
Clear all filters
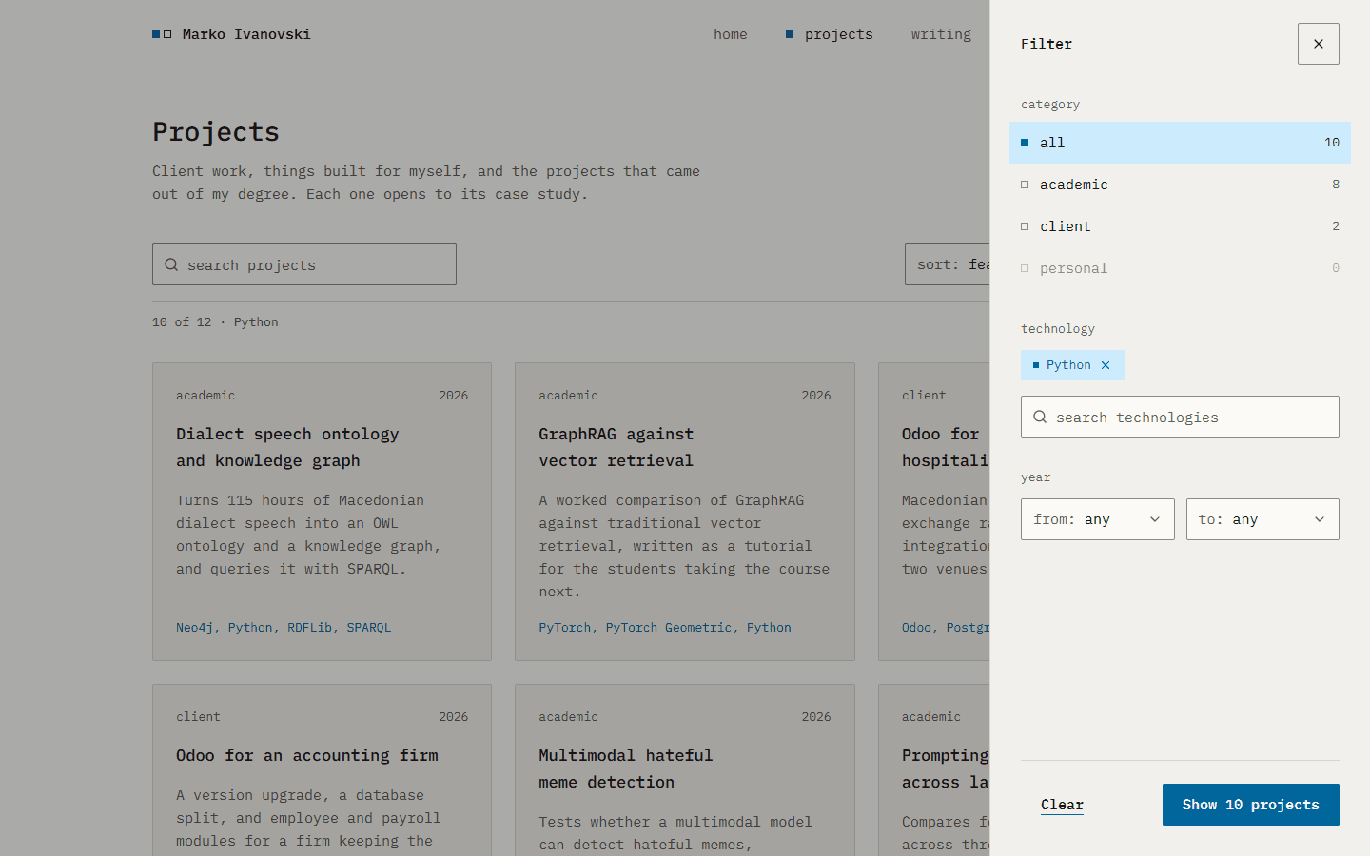1062,805
